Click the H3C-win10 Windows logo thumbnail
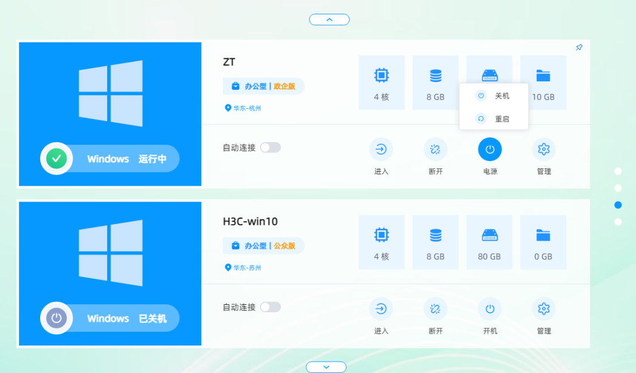 click(x=111, y=253)
